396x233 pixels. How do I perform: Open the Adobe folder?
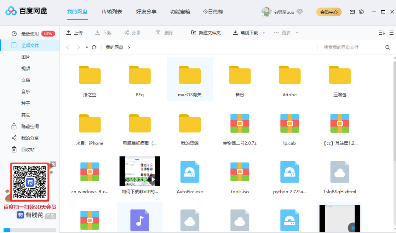(290, 75)
